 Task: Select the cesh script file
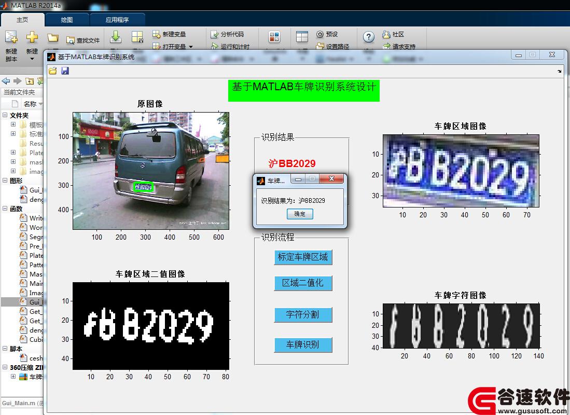point(31,358)
